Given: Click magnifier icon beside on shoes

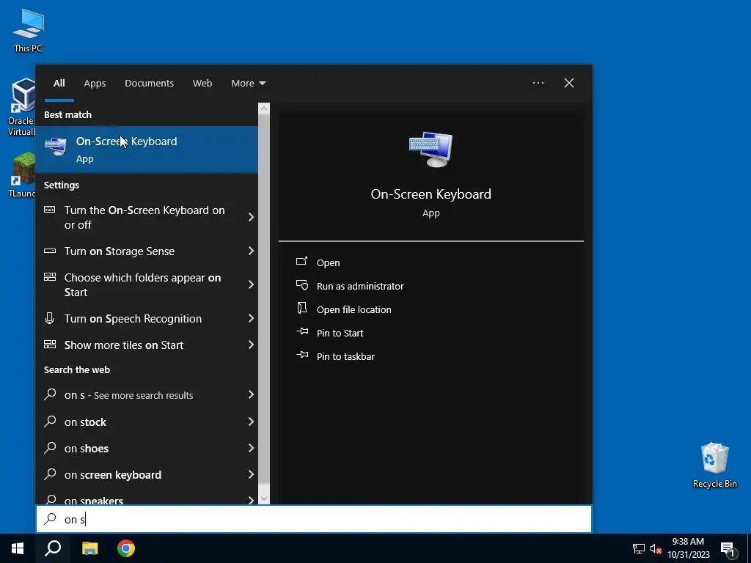Looking at the screenshot, I should pyautogui.click(x=50, y=448).
